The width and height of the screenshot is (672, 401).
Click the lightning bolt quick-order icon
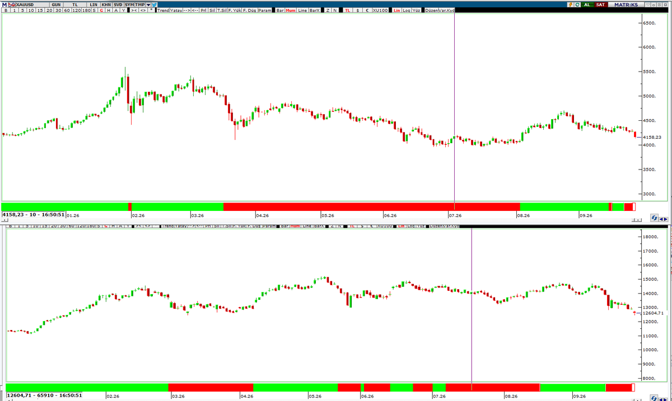(571, 4)
